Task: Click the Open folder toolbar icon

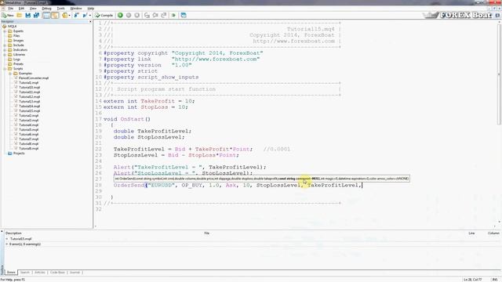Action: point(19,16)
